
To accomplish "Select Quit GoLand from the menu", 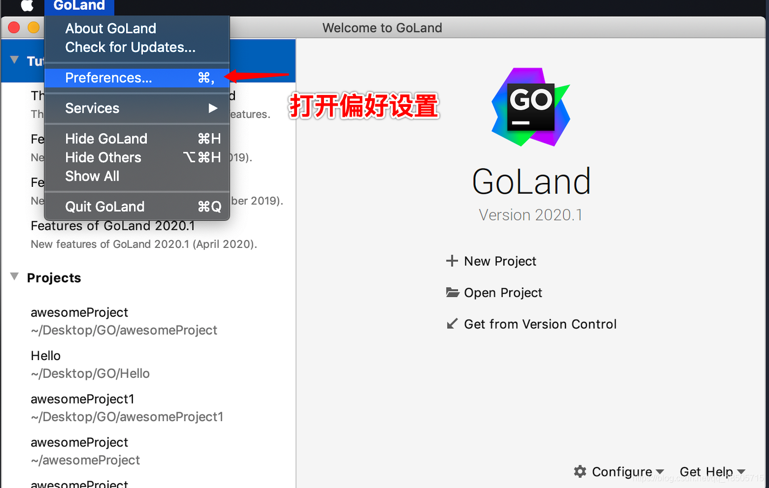I will point(137,207).
